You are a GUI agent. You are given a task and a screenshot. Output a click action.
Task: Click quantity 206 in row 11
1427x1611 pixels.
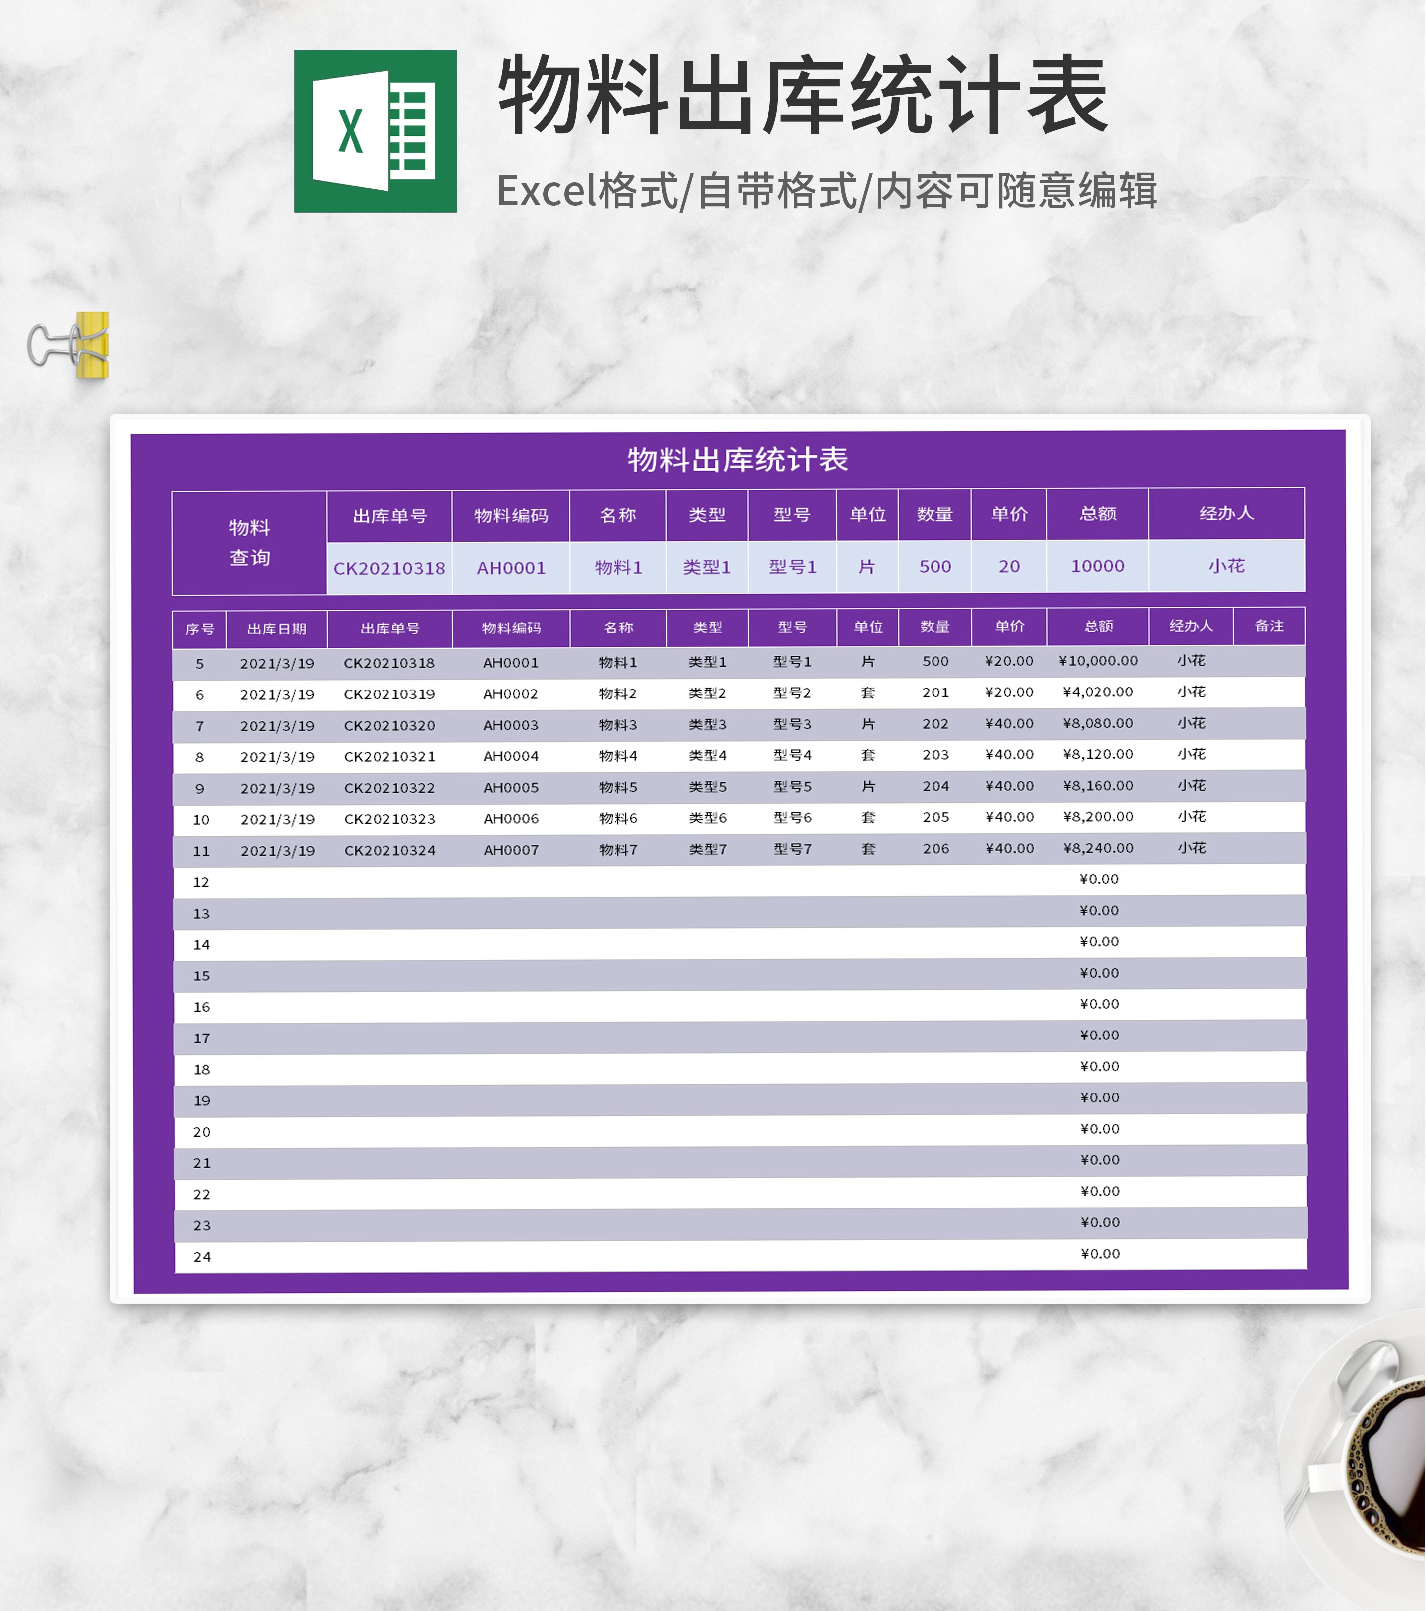point(936,849)
